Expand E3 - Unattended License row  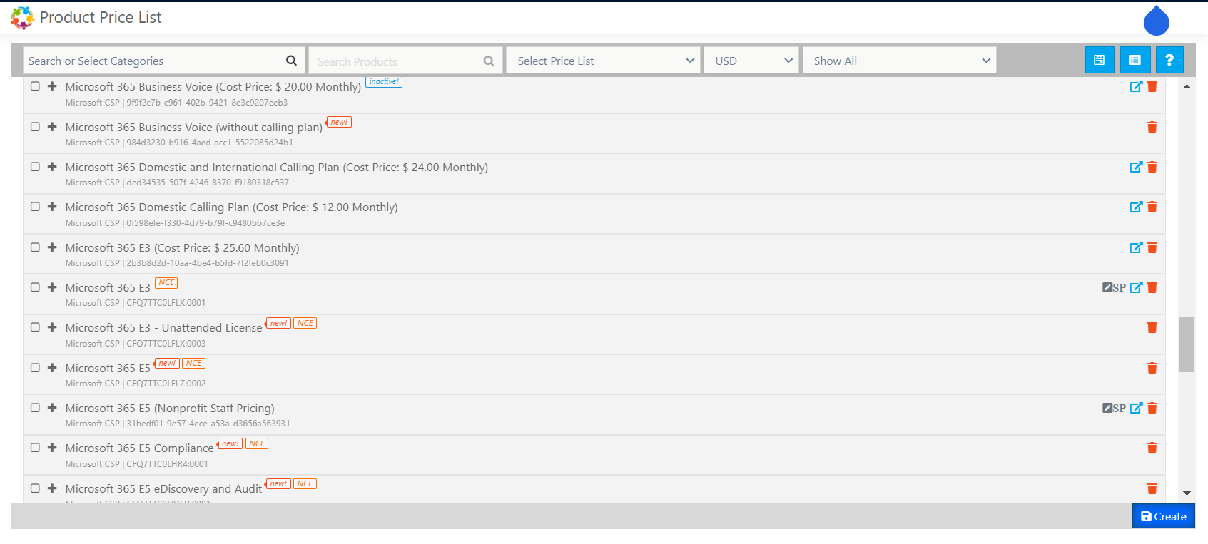[52, 327]
